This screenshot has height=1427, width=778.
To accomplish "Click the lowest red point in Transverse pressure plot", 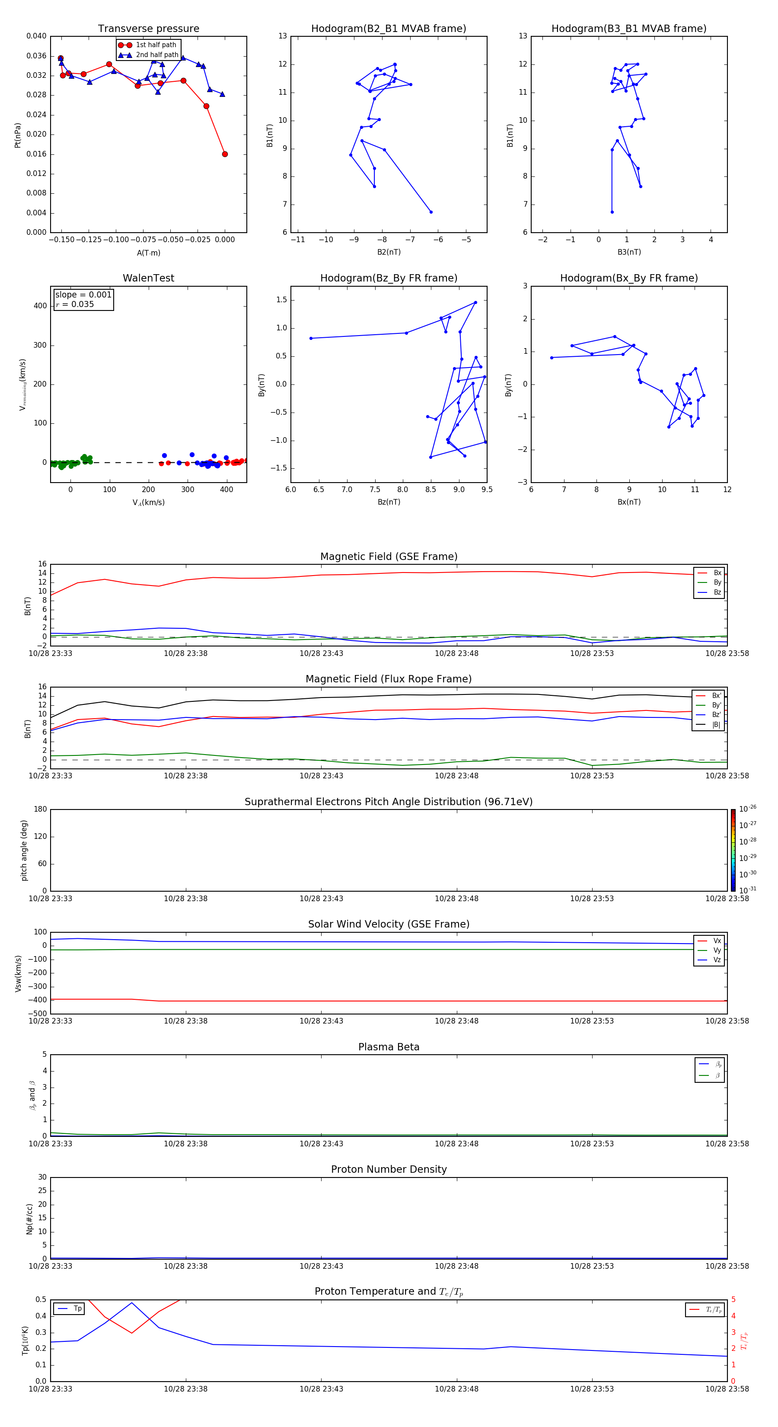I will pyautogui.click(x=225, y=154).
